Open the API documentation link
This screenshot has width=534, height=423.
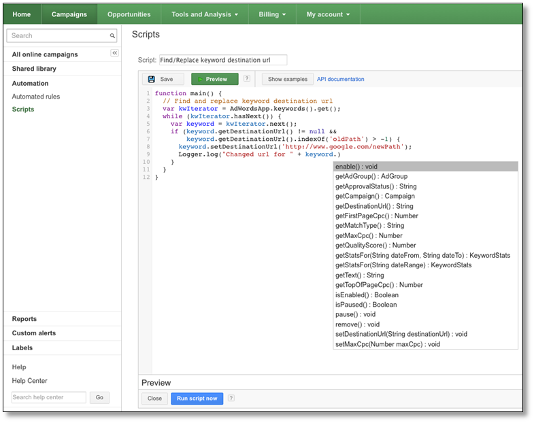click(340, 80)
